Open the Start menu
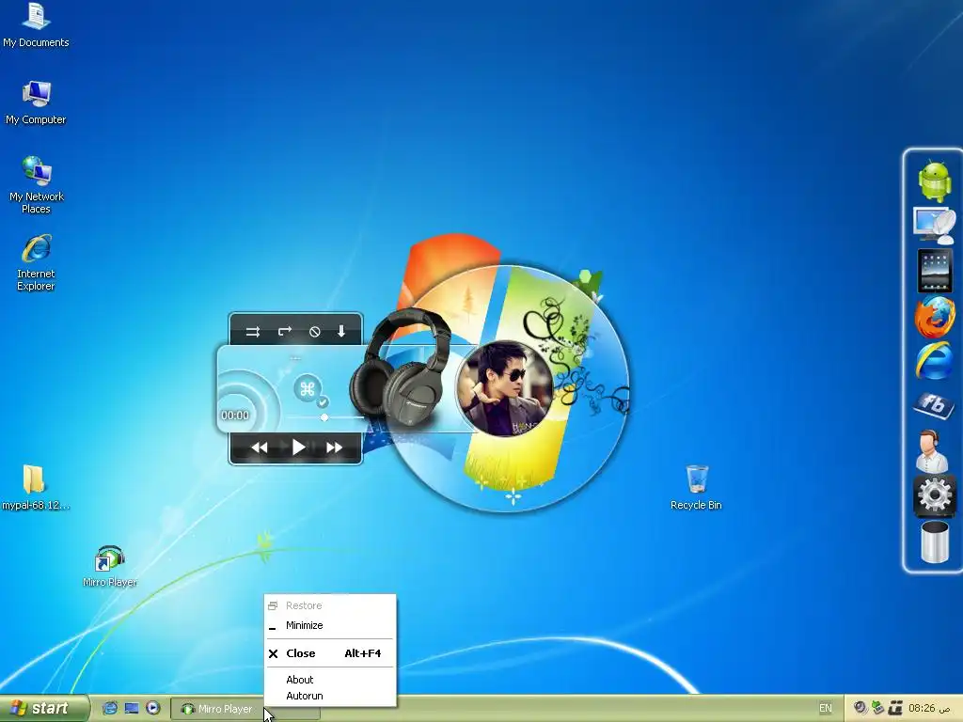963x722 pixels. (44, 709)
